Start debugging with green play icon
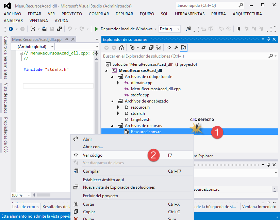 tap(96, 29)
